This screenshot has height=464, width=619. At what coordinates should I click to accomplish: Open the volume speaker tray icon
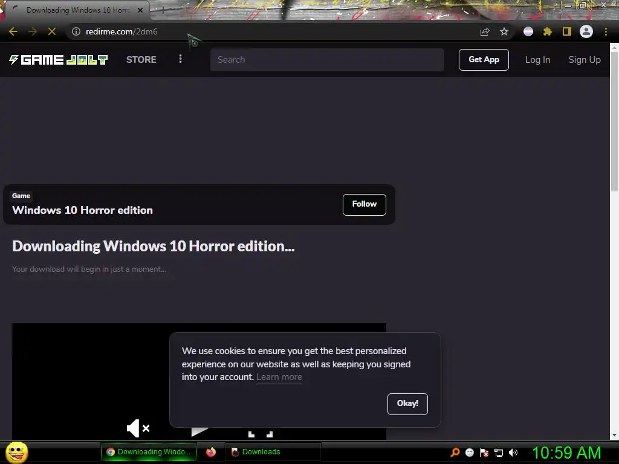(513, 453)
